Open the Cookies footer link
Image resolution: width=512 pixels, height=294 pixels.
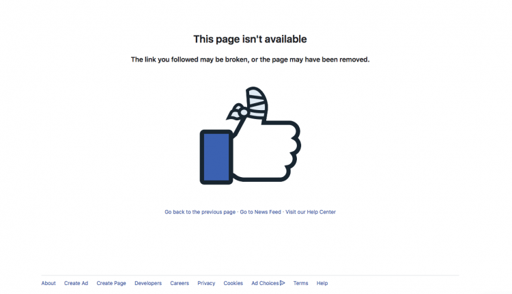[233, 283]
